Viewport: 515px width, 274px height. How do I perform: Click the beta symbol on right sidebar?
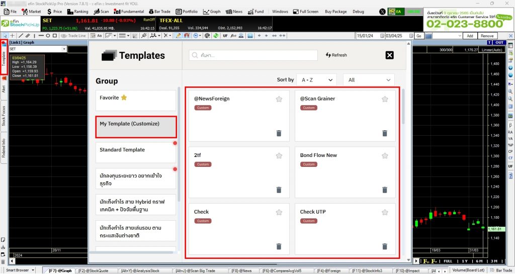510,125
